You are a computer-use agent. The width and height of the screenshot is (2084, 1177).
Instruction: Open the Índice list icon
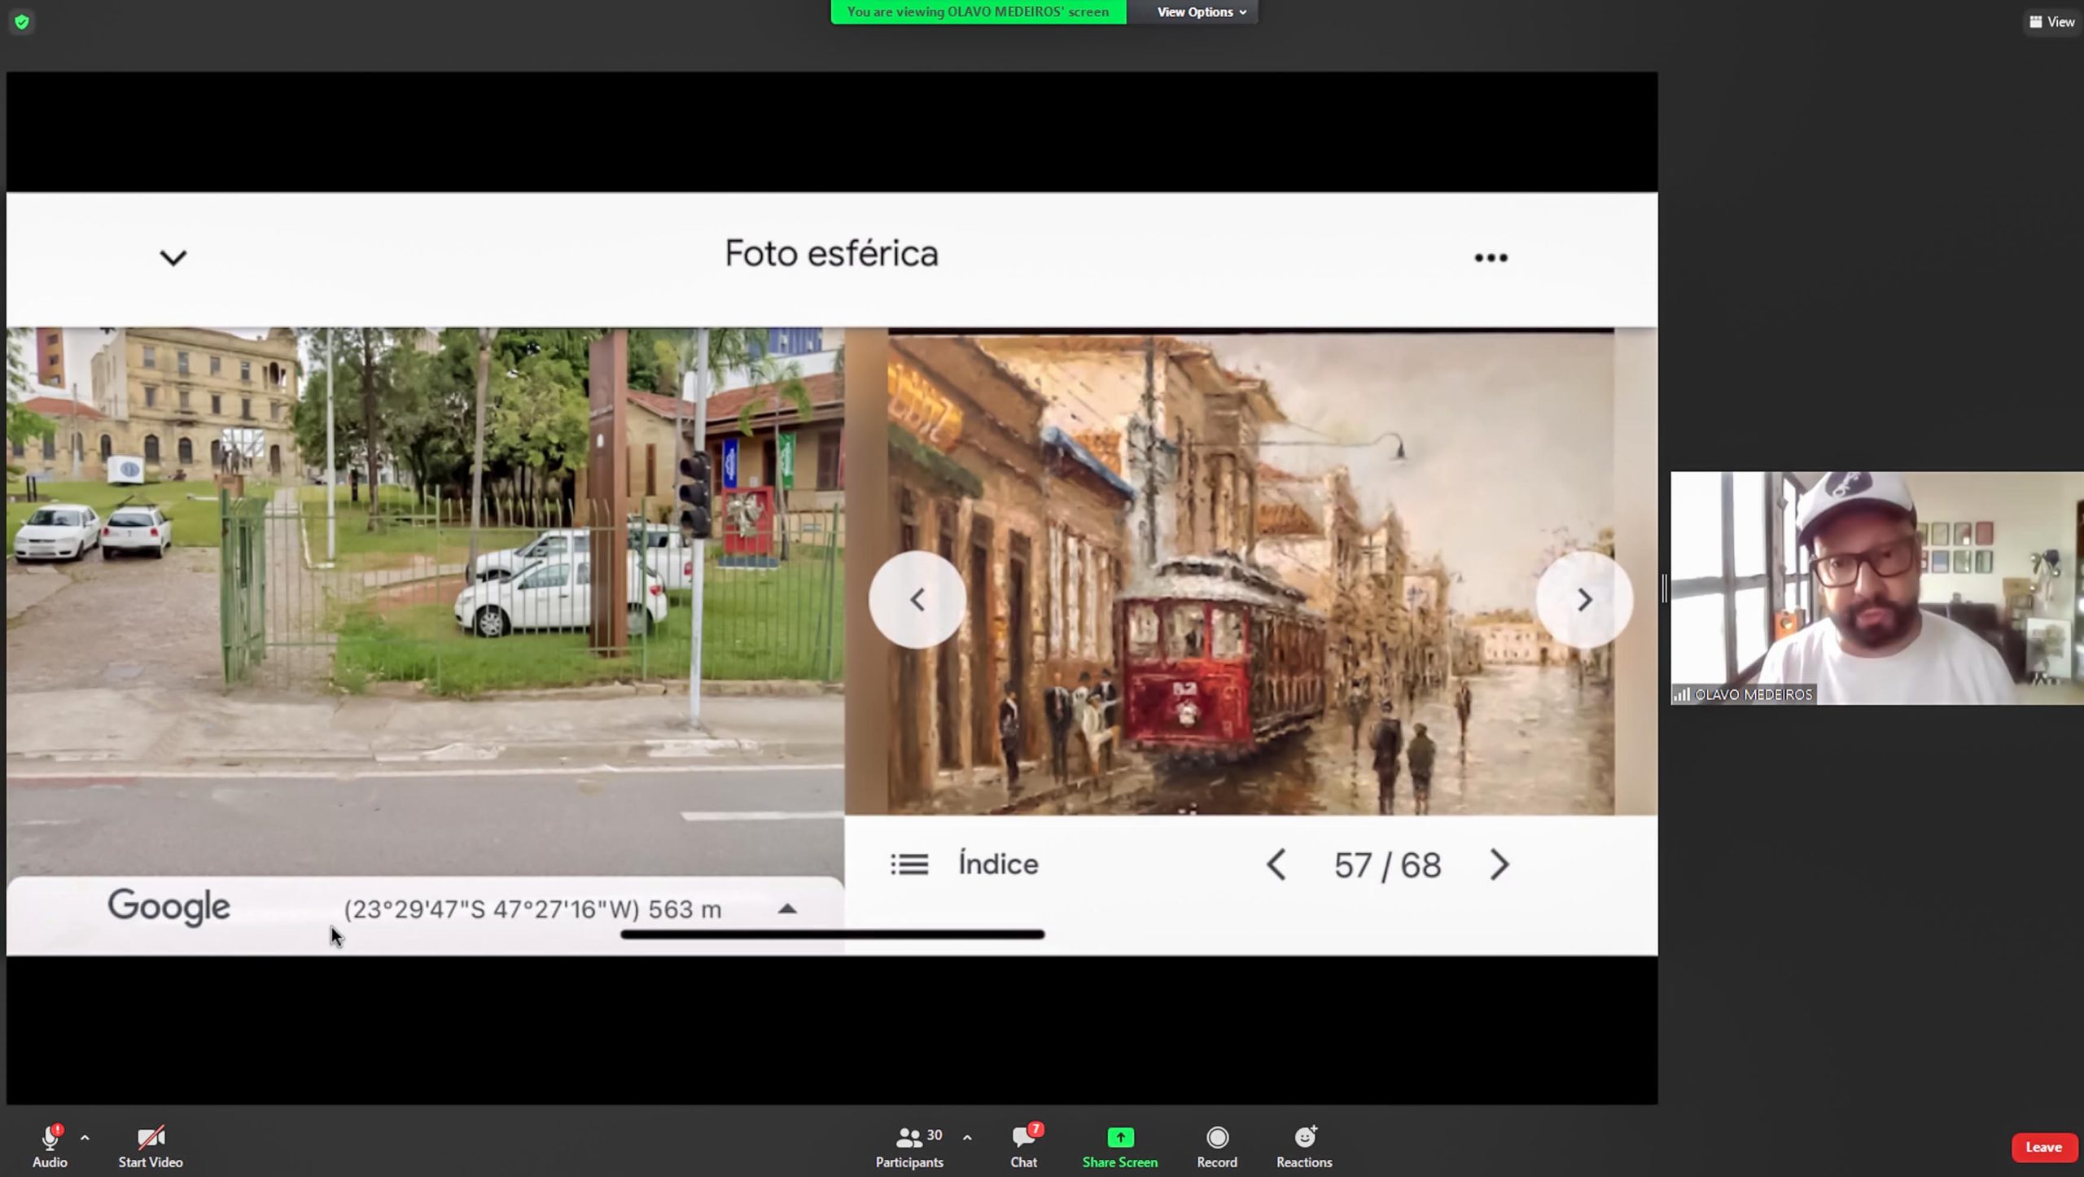click(x=908, y=864)
